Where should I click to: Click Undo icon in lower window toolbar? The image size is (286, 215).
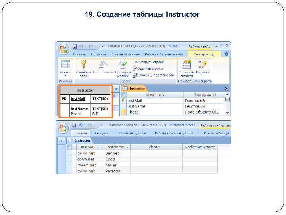pos(81,125)
